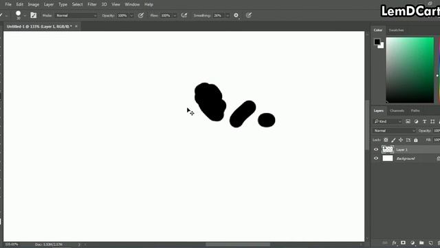Viewport: 440px width, 248px height.
Task: Open layer filter Kind dropdown
Action: pos(388,121)
